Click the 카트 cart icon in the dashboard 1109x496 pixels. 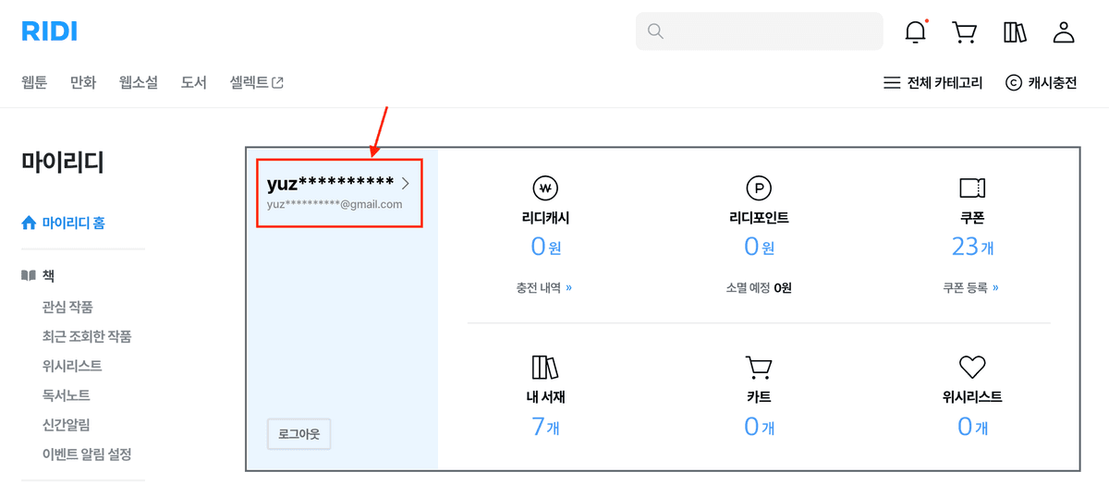pyautogui.click(x=759, y=368)
